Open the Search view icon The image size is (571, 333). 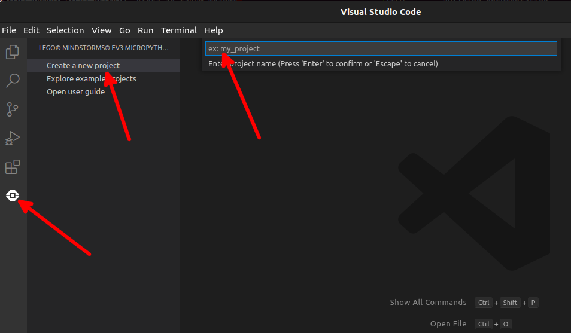[x=13, y=81]
